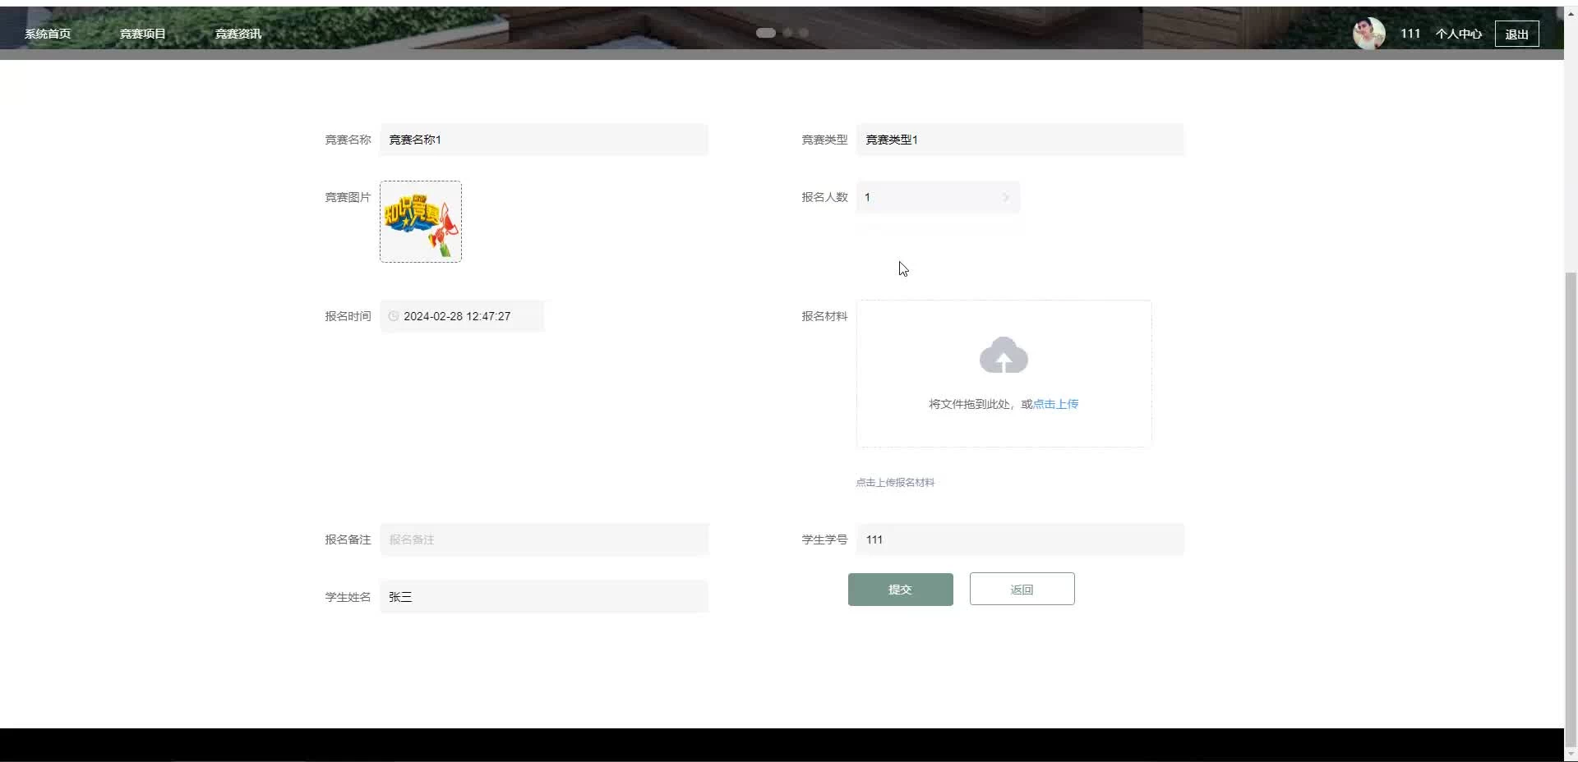Open 个人中心 from the top bar
The width and height of the screenshot is (1578, 762).
pyautogui.click(x=1459, y=34)
